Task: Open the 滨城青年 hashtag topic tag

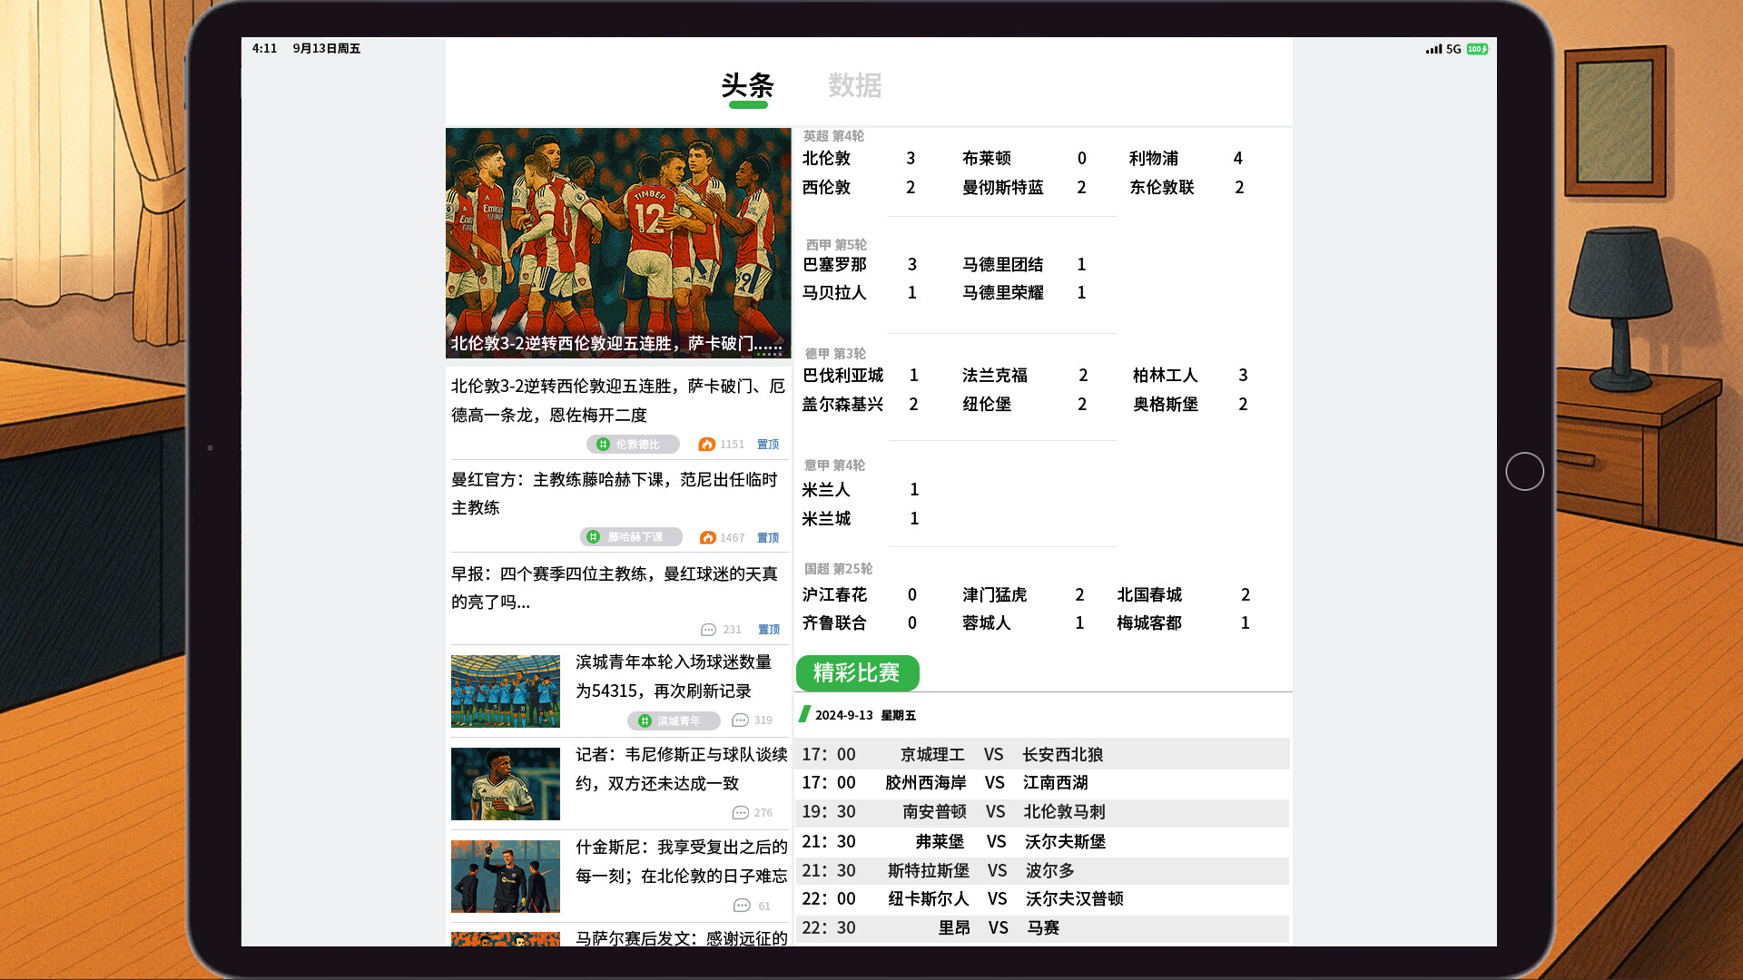Action: (674, 720)
